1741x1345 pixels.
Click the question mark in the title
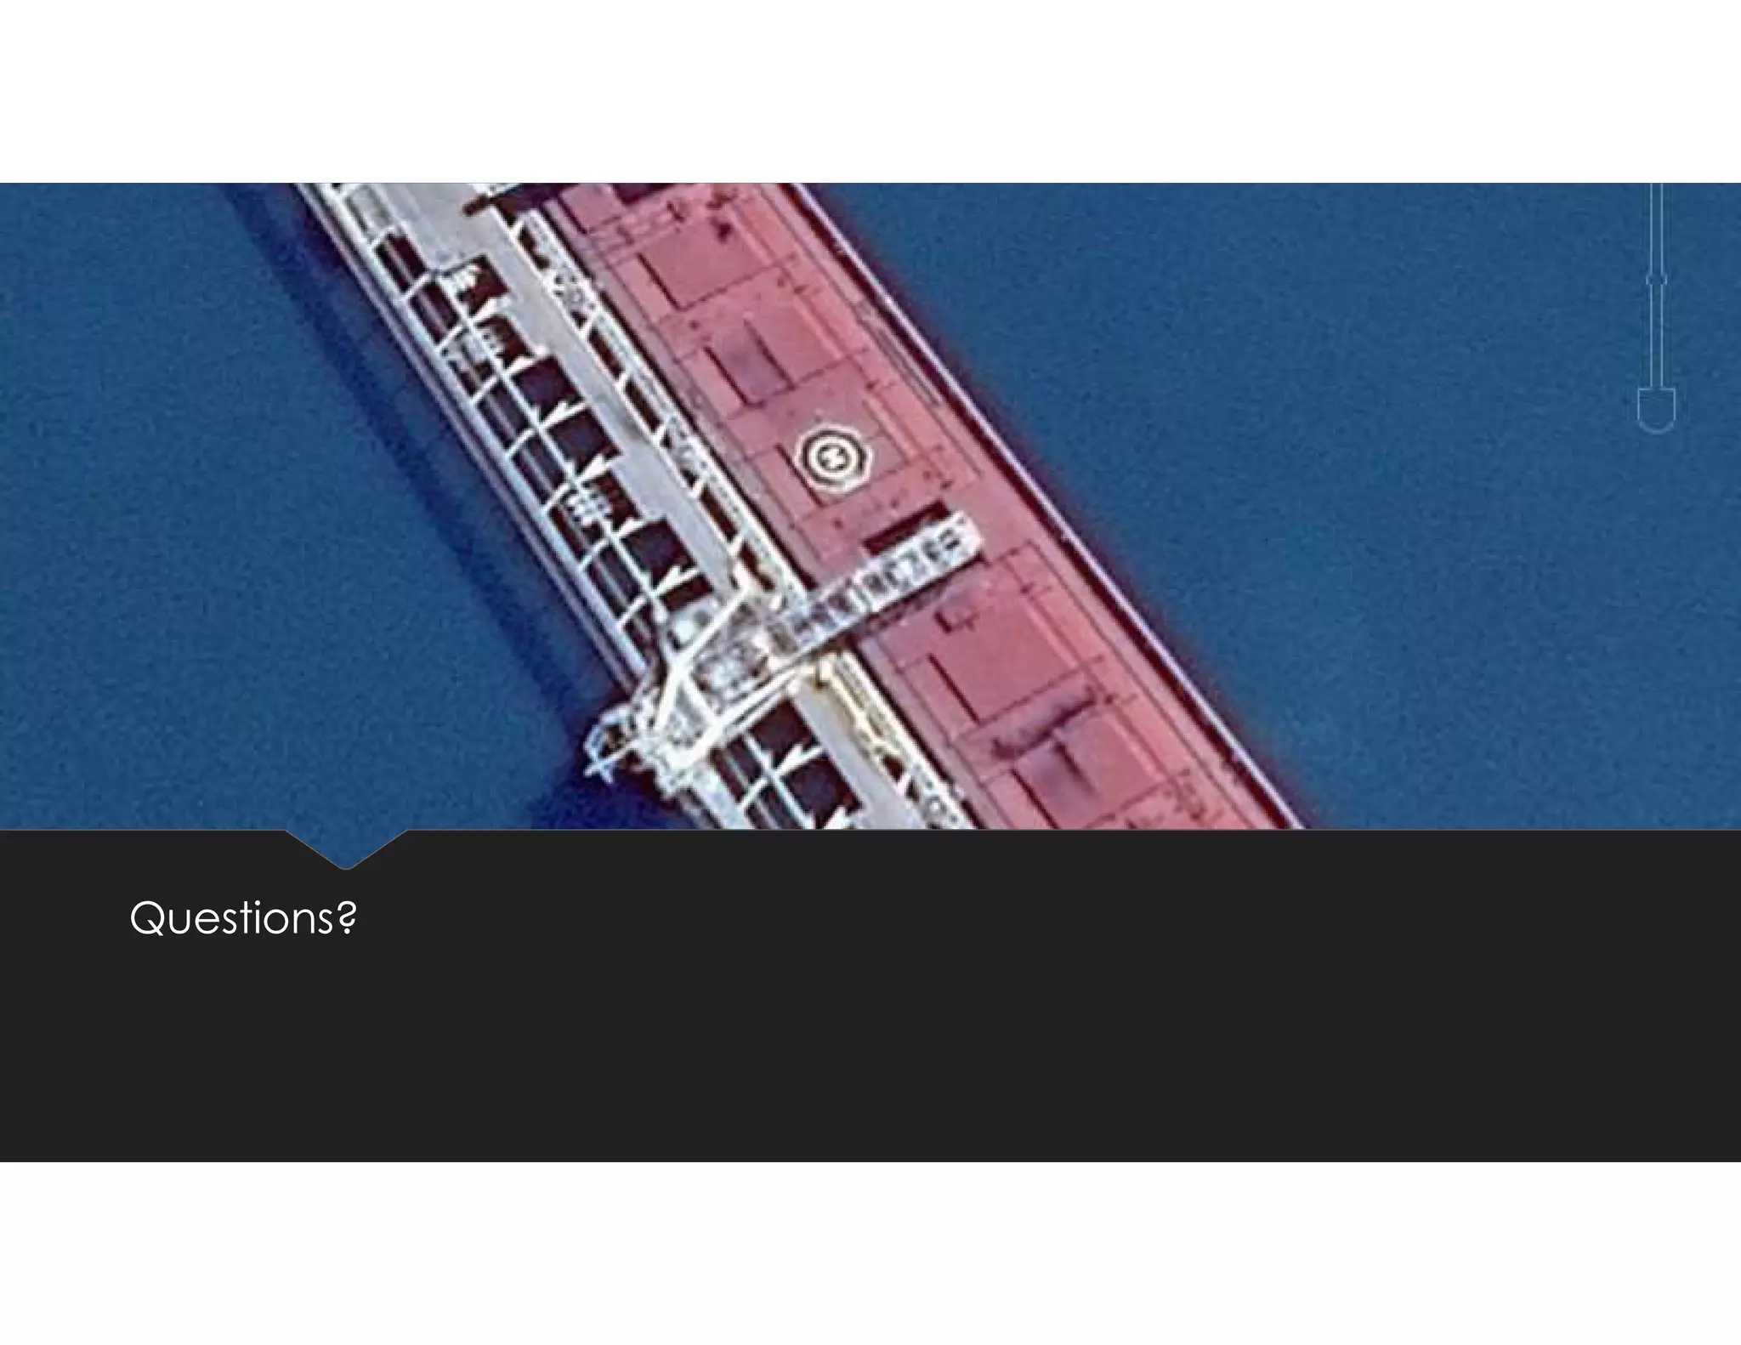[x=346, y=918]
